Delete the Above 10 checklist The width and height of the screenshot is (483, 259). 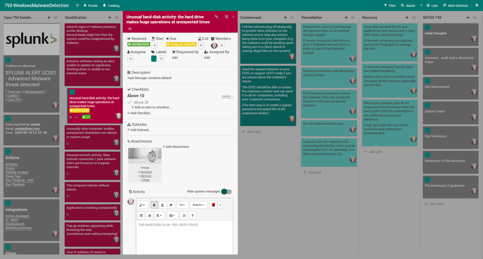(227, 96)
